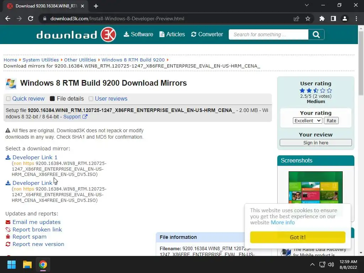Click Developer Link 1 mirror
The image size is (364, 273).
click(35, 157)
